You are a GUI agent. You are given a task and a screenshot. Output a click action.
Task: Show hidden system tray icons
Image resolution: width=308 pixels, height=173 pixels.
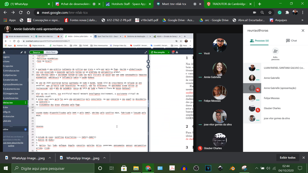tap(256, 168)
